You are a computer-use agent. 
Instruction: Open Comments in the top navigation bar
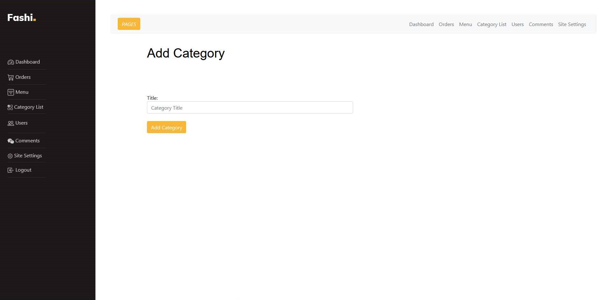(541, 24)
